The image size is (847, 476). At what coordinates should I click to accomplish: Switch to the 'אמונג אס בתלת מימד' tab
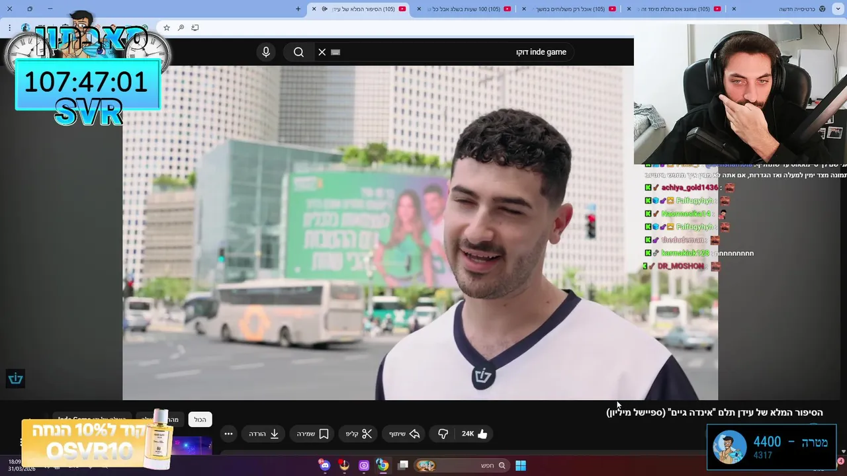[674, 9]
